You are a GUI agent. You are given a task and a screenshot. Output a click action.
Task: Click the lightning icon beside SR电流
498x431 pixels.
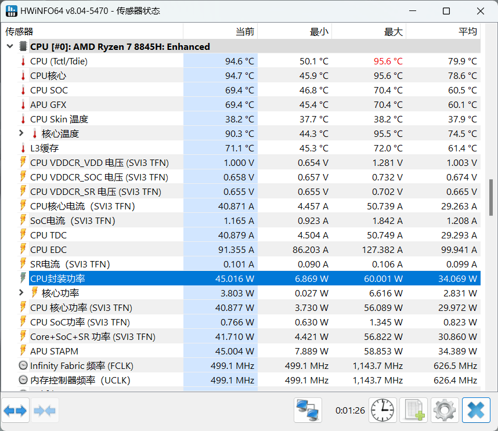pyautogui.click(x=23, y=264)
